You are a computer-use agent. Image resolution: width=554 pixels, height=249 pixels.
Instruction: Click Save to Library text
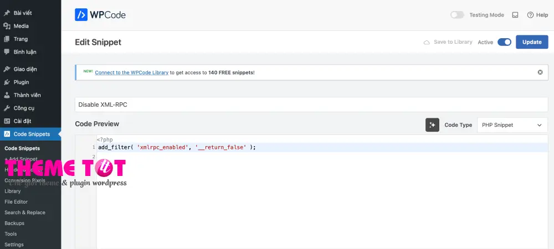pos(453,42)
